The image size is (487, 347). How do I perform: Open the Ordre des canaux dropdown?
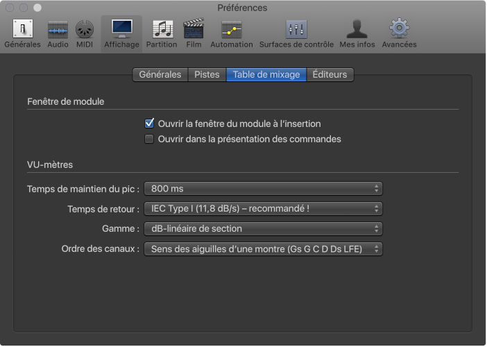[264, 249]
